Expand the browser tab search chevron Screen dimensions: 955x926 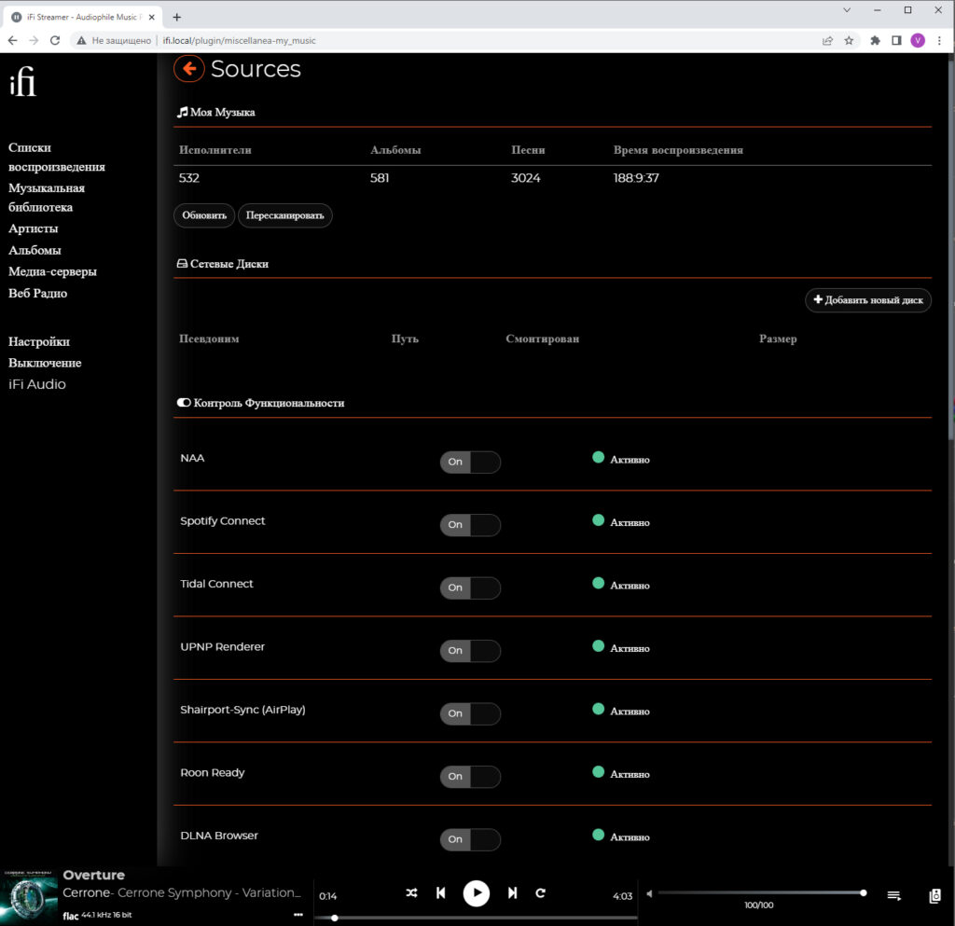[x=847, y=10]
